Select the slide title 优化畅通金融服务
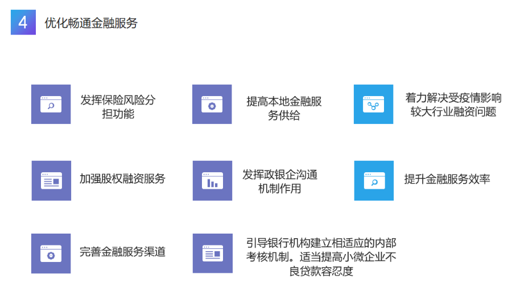 (x=91, y=23)
